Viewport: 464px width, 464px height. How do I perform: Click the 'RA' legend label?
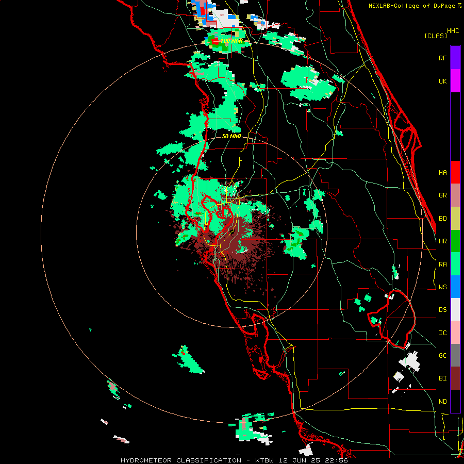[442, 264]
